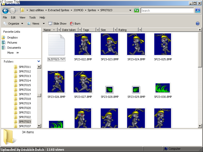
Task: Open the Tools menu
Action: (32, 17)
